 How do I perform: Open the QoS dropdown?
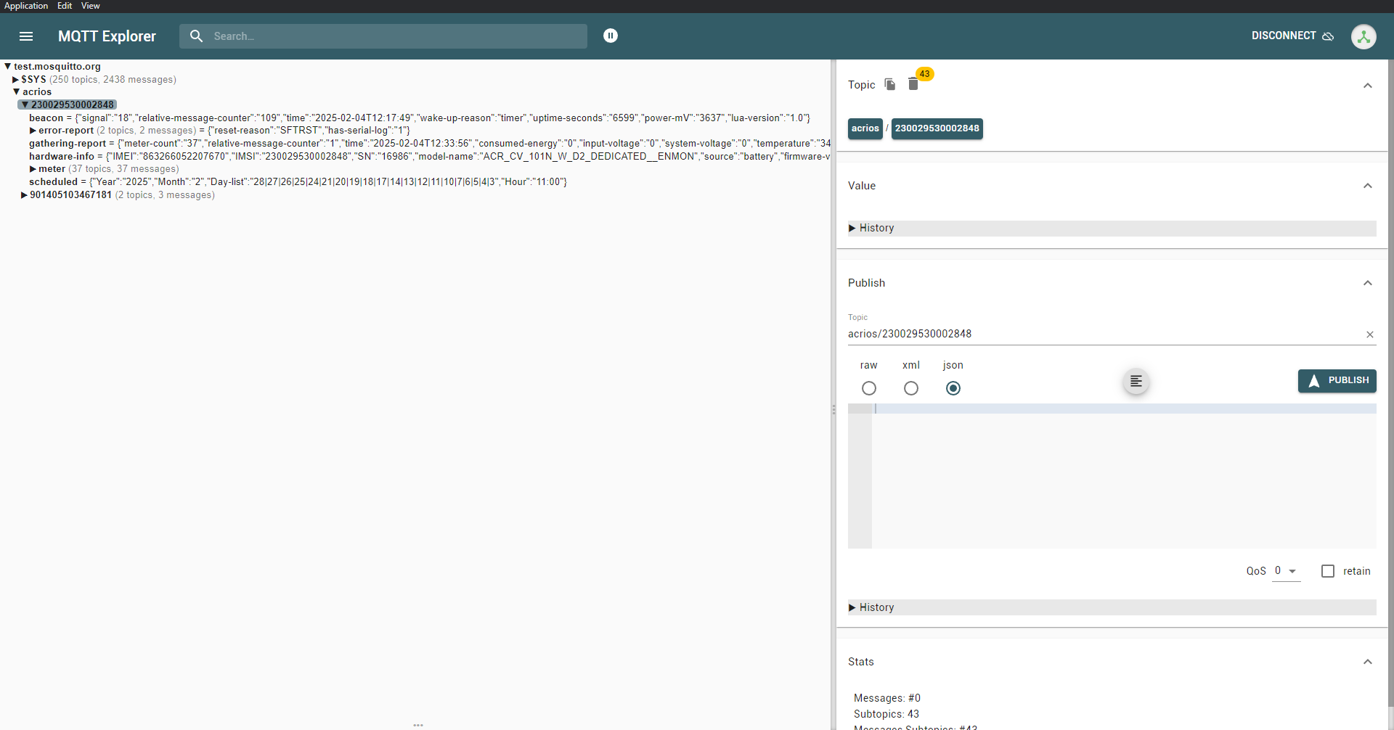click(x=1285, y=571)
